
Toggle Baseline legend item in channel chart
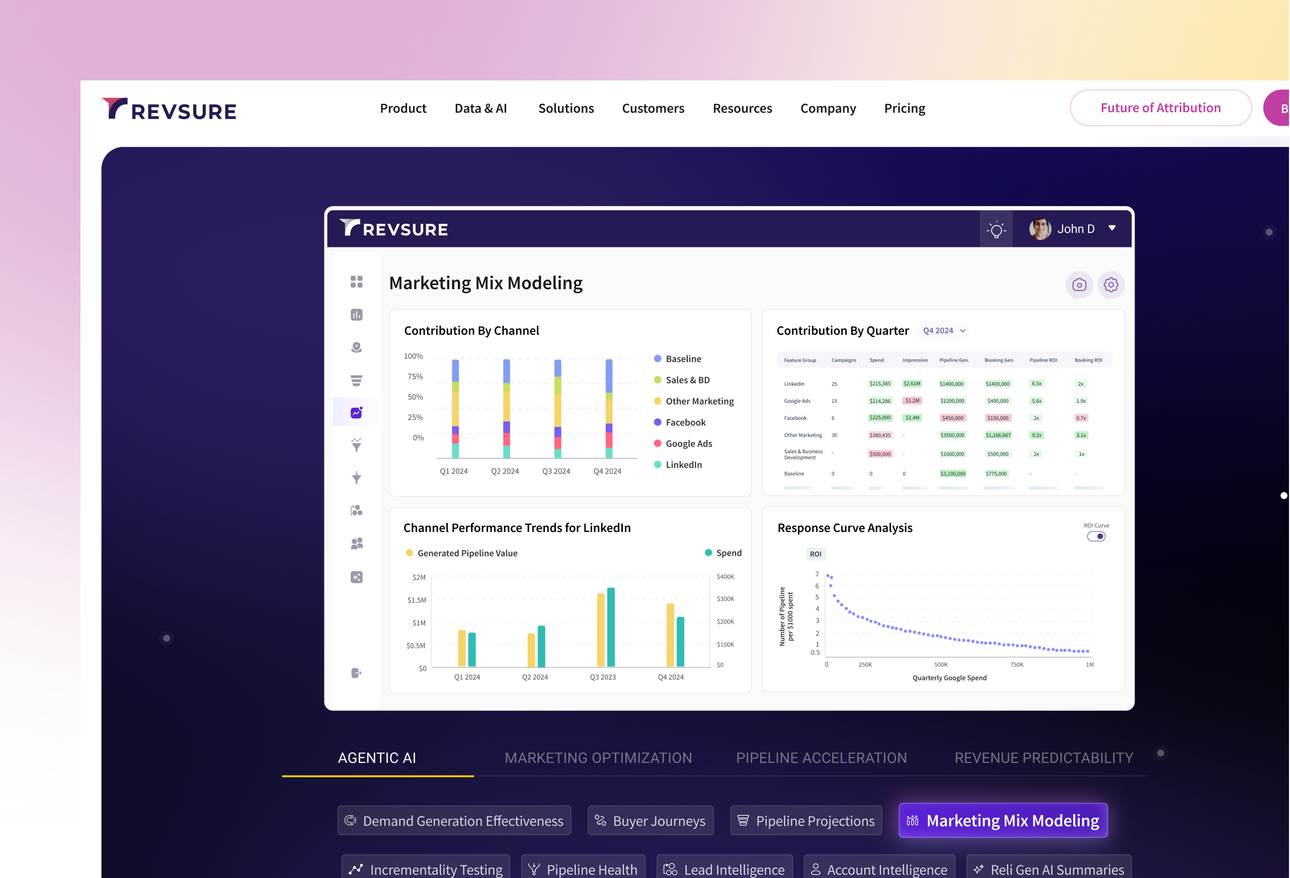click(683, 359)
